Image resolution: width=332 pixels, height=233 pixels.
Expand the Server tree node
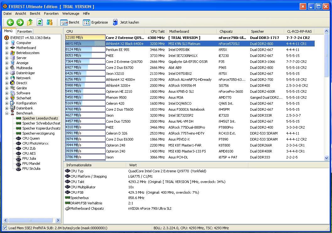point(7,58)
